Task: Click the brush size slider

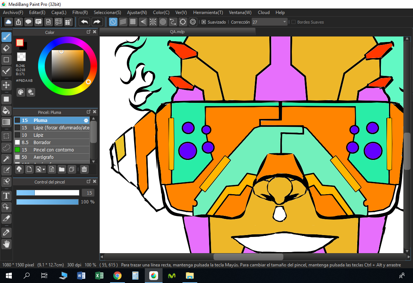Action: click(x=48, y=193)
